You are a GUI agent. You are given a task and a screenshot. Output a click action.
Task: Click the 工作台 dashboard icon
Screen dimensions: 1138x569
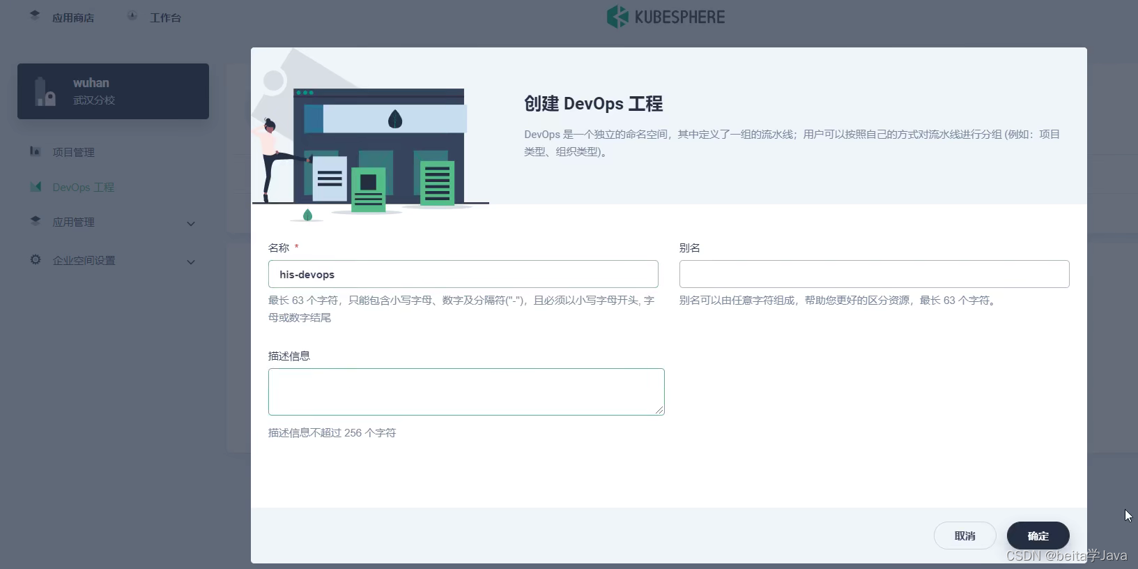point(132,15)
